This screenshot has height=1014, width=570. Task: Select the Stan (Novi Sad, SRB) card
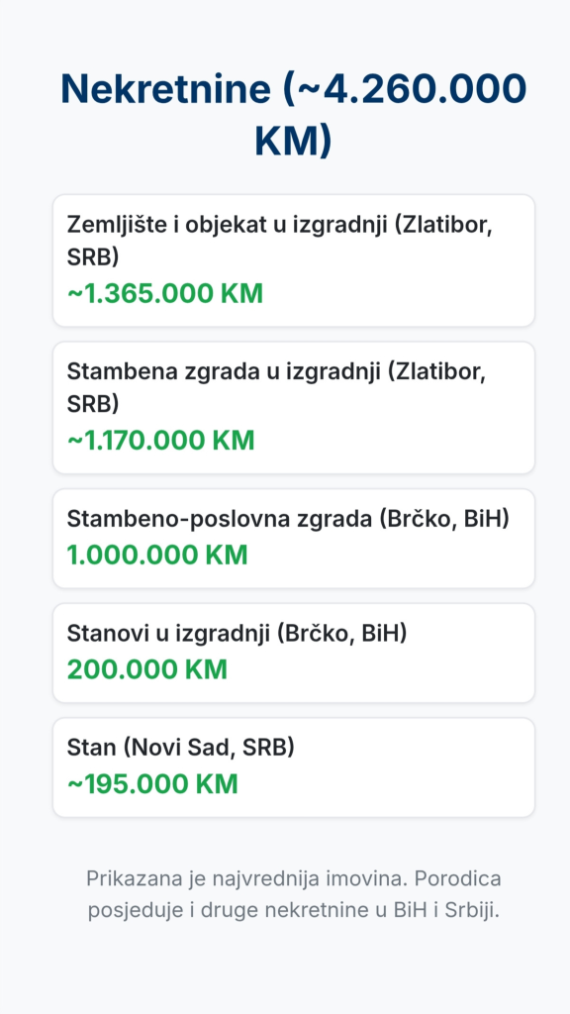(x=293, y=767)
